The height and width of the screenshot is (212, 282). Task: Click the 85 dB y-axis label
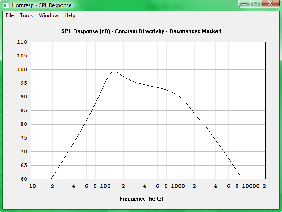24,110
